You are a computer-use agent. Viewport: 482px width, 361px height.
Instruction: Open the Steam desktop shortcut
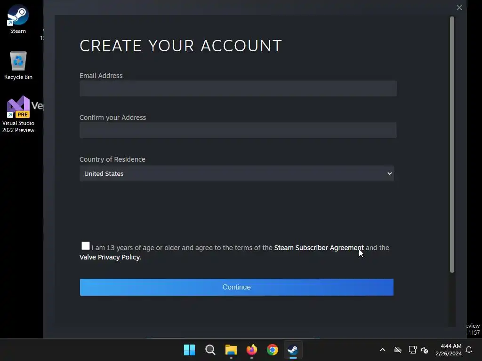tap(18, 19)
